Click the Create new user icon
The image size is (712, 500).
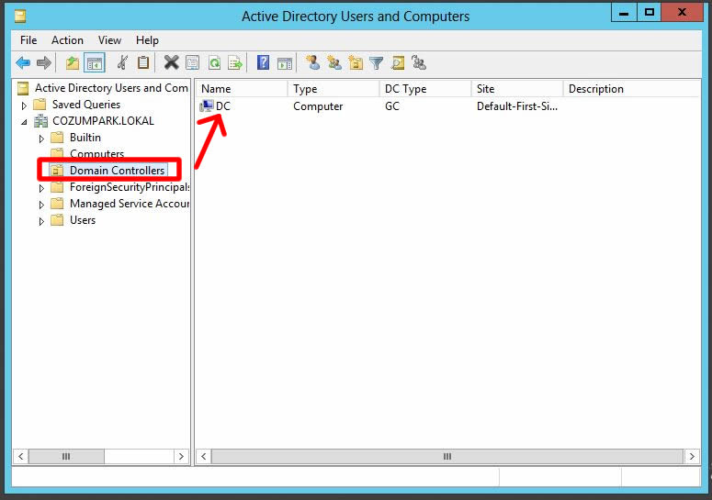pos(313,63)
